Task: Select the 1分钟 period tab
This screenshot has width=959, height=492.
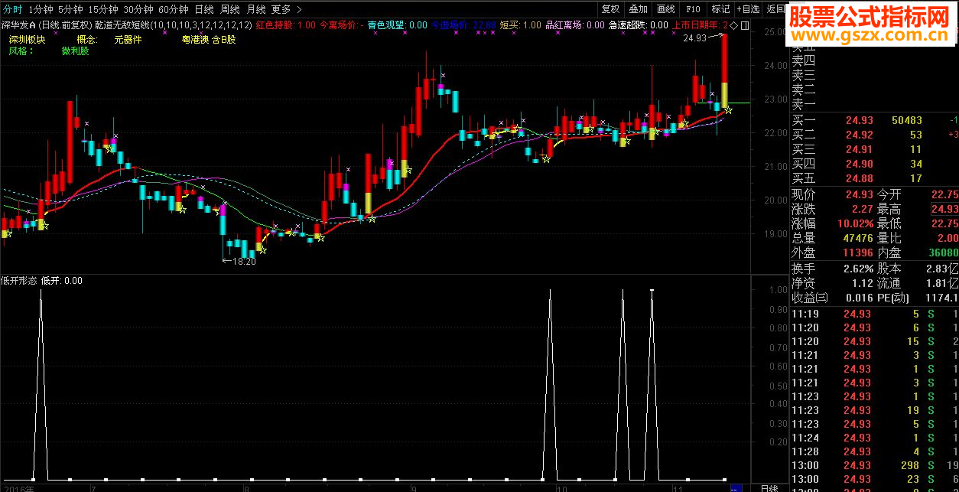Action: 40,9
